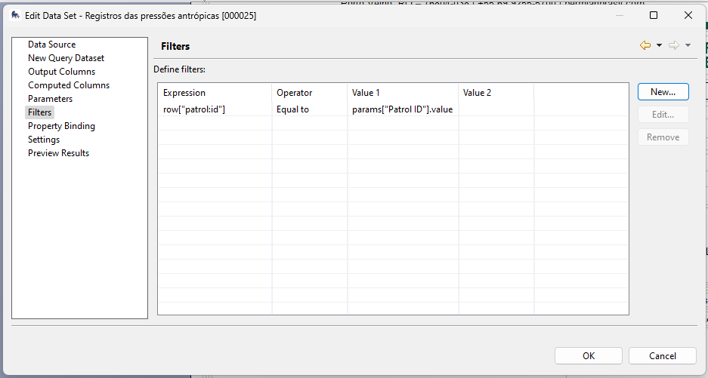Select Property Binding in the sidebar
Viewport: 708px width, 378px height.
point(61,126)
